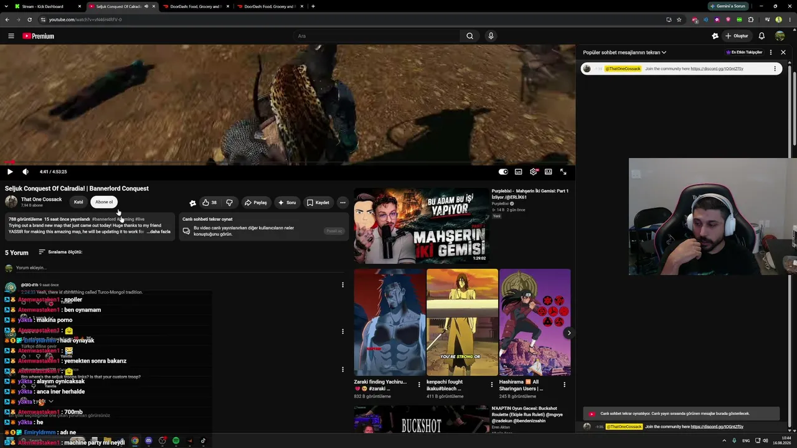Click the YouTube search field labelled Ara
This screenshot has height=448, width=797.
376,36
